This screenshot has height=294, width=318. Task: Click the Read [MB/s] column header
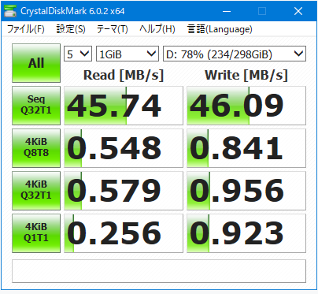pyautogui.click(x=124, y=75)
